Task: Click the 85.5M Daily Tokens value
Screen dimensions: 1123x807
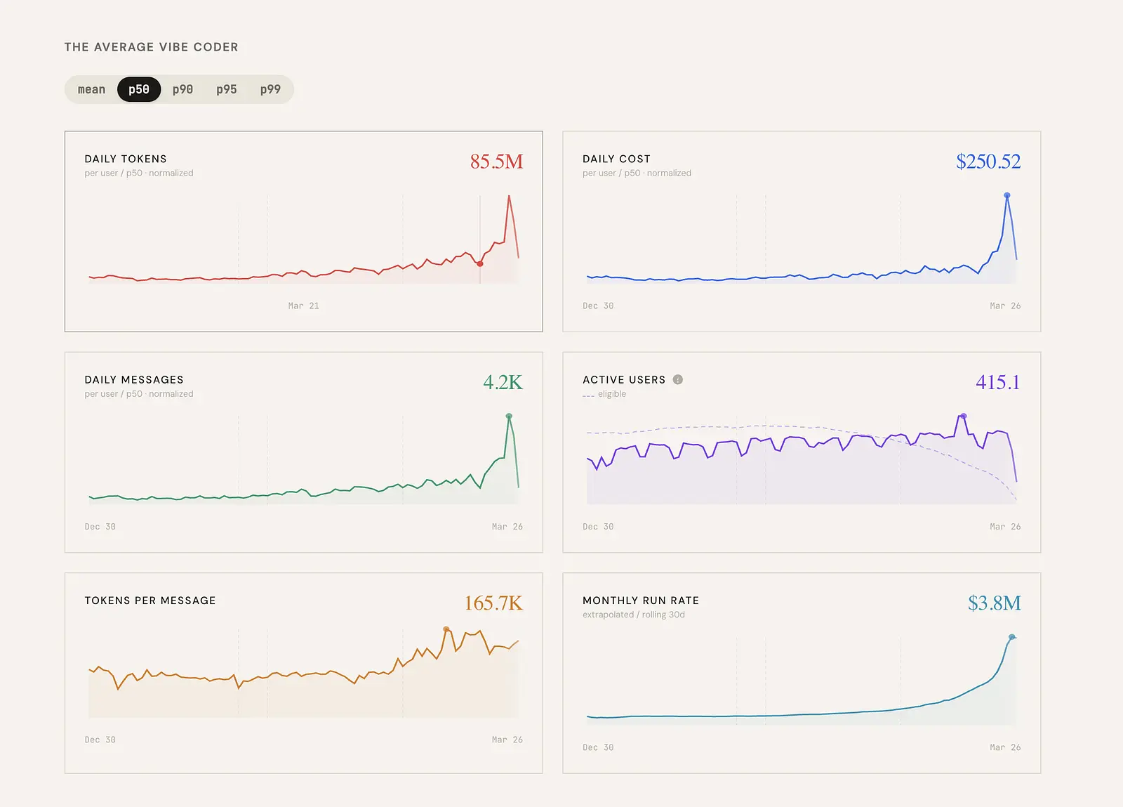Action: (x=497, y=162)
